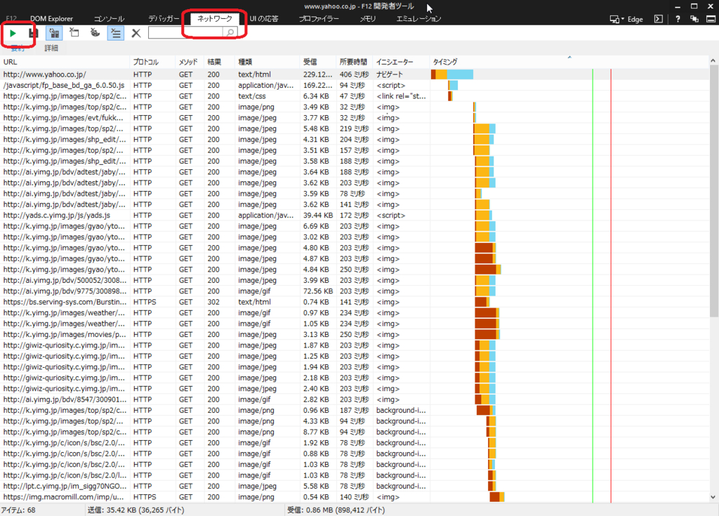Start network capture with green play button
This screenshot has height=516, width=719.
point(13,33)
